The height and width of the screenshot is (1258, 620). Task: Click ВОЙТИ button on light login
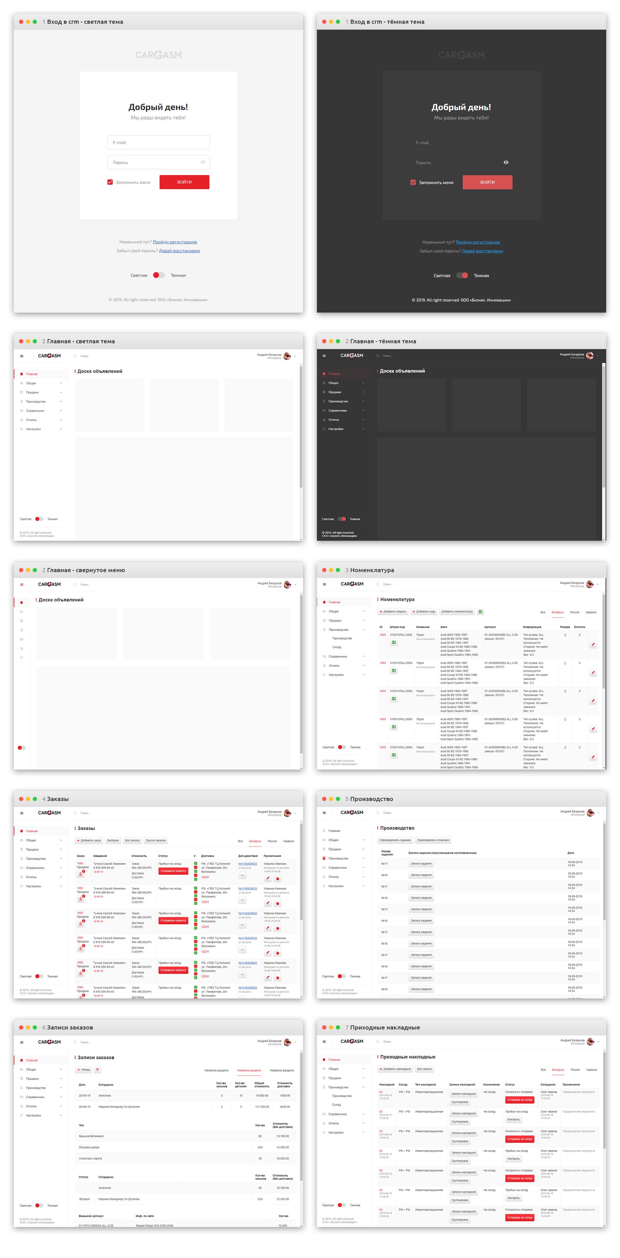pyautogui.click(x=185, y=182)
